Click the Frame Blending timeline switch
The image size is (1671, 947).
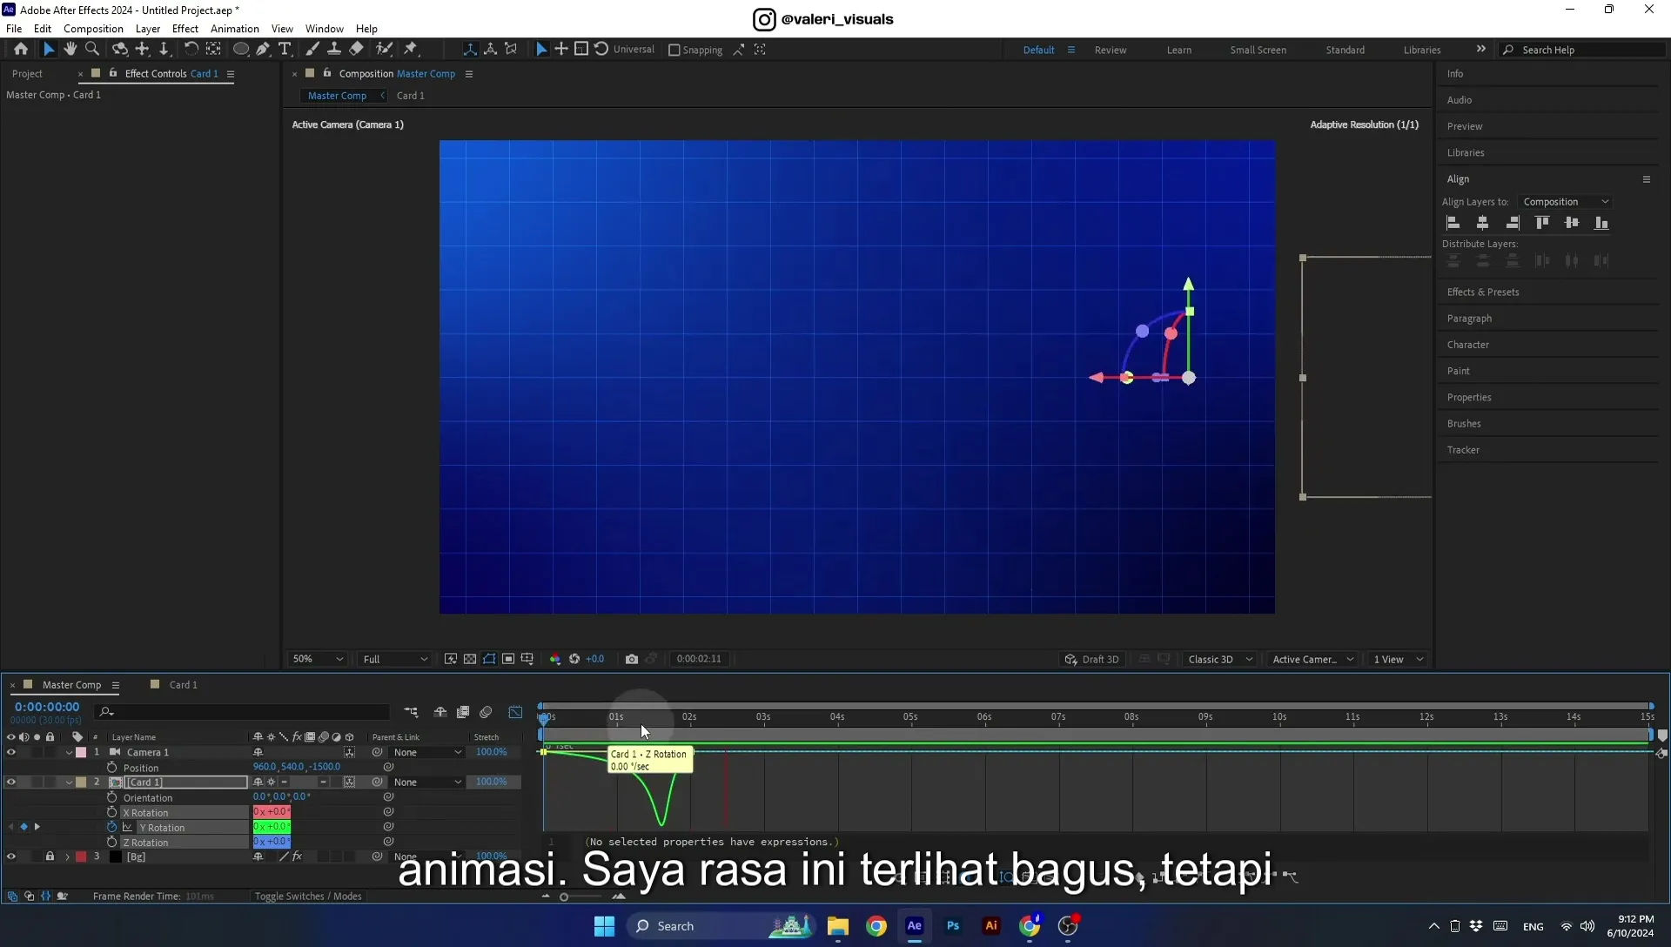[x=463, y=712]
